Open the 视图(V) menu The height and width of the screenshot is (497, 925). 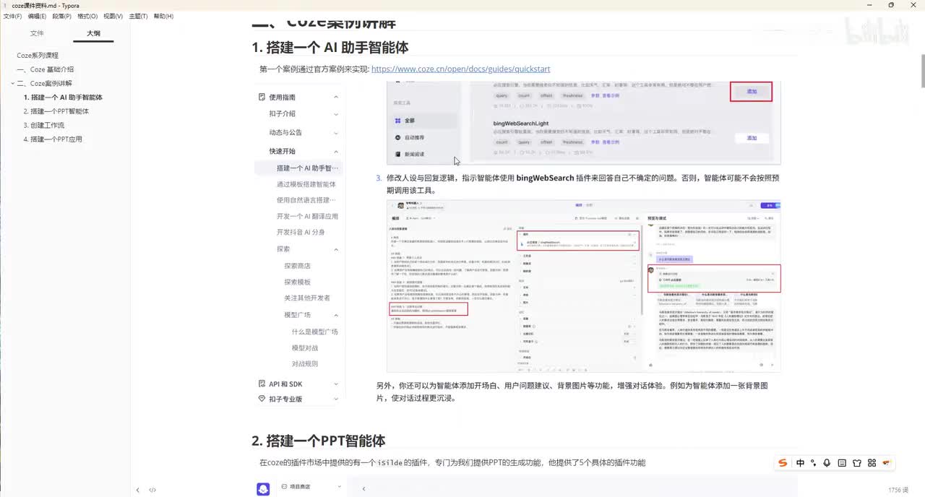113,16
